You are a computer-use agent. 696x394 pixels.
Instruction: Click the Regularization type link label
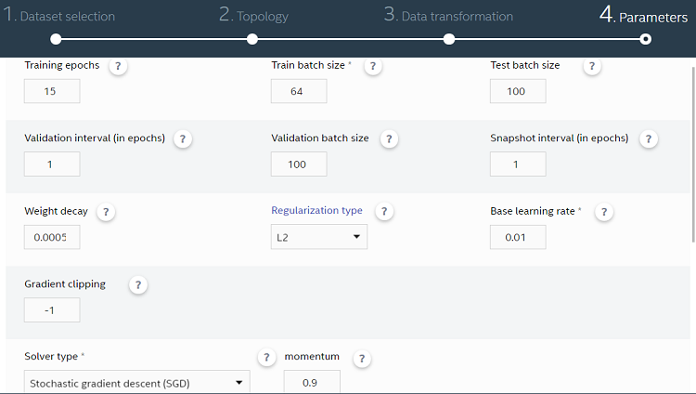pyautogui.click(x=316, y=210)
